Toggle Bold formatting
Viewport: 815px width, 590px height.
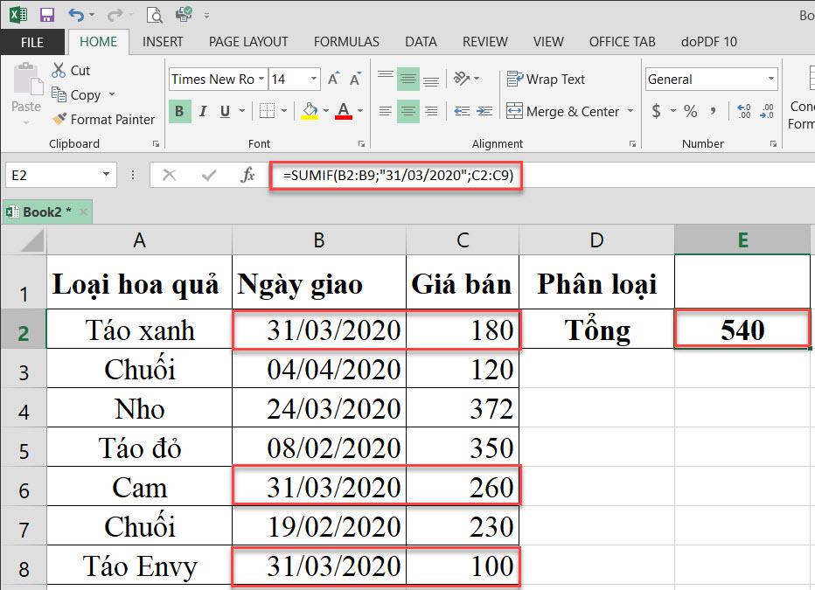[x=179, y=112]
